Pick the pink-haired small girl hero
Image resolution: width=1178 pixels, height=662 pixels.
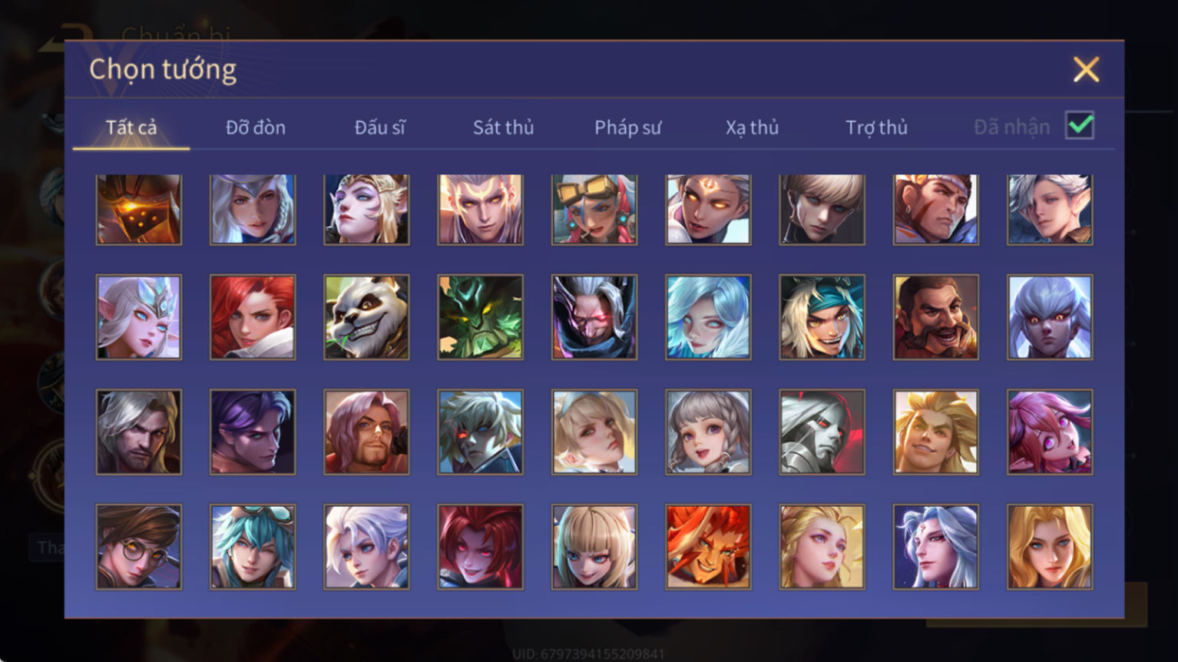coord(1050,432)
